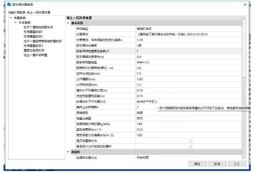Click scroll-down arrow of properties list
This screenshot has height=173, width=255.
[244, 157]
